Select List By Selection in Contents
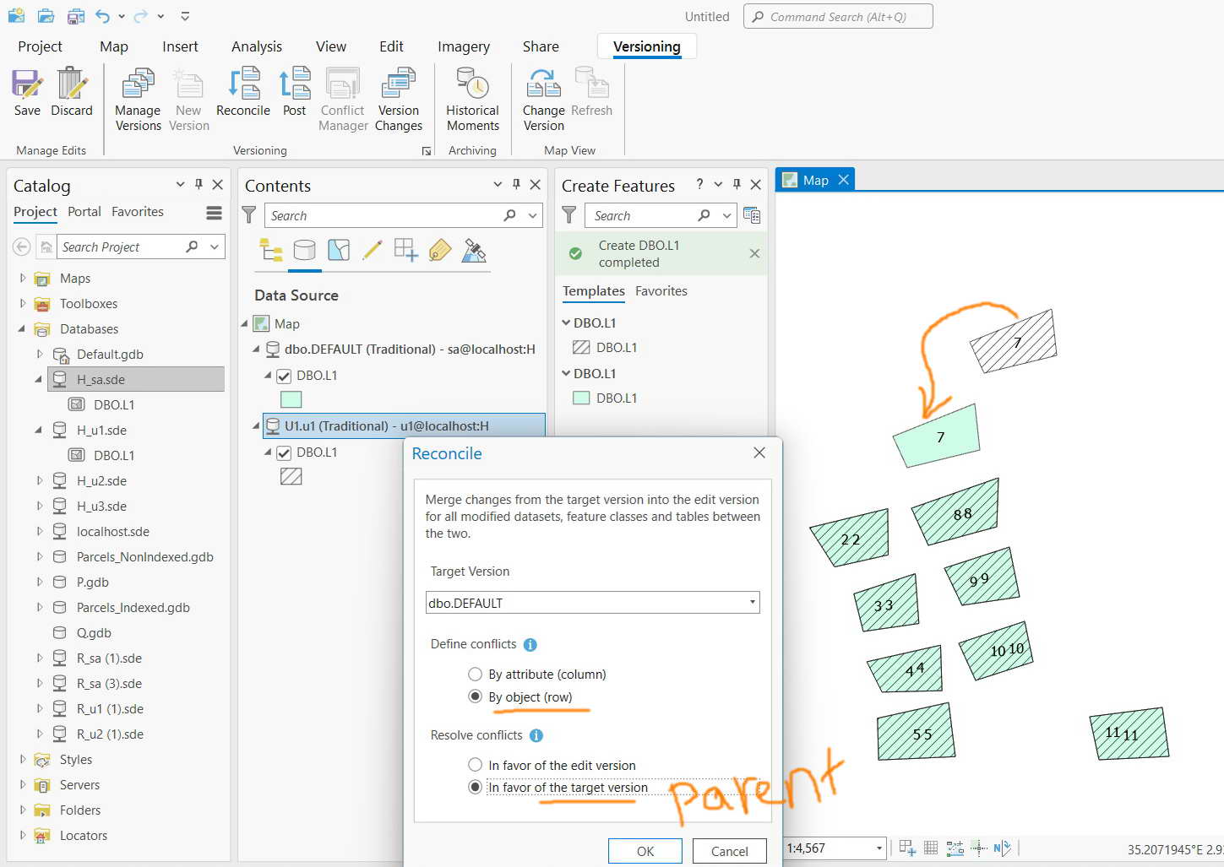 tap(339, 250)
